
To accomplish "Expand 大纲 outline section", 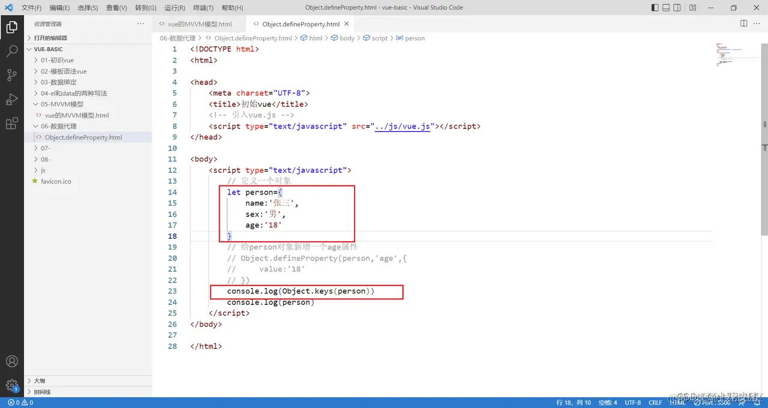I will [x=88, y=380].
